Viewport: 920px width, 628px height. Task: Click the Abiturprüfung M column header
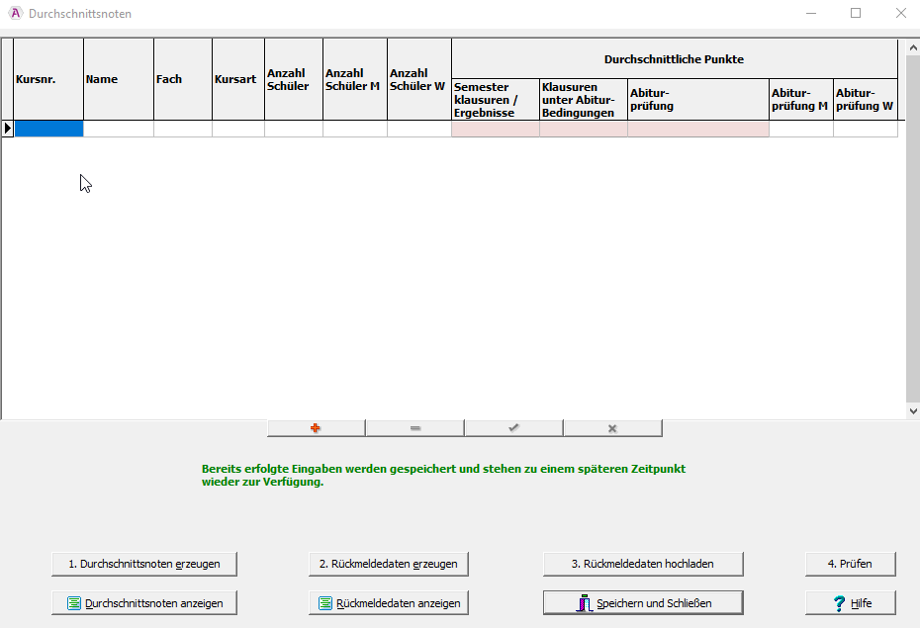[801, 100]
